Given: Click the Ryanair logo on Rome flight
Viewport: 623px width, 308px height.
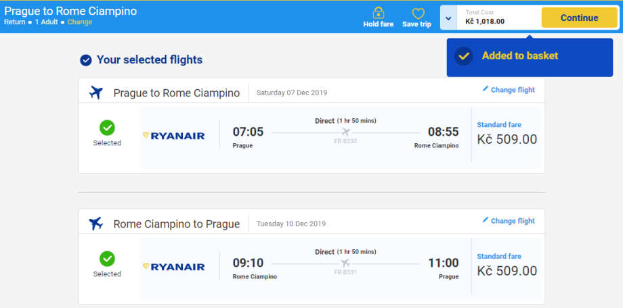Looking at the screenshot, I should point(174,267).
